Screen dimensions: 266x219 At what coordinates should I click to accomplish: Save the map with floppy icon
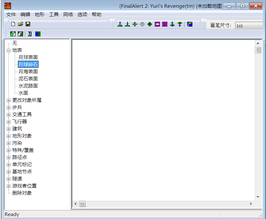pos(28,24)
